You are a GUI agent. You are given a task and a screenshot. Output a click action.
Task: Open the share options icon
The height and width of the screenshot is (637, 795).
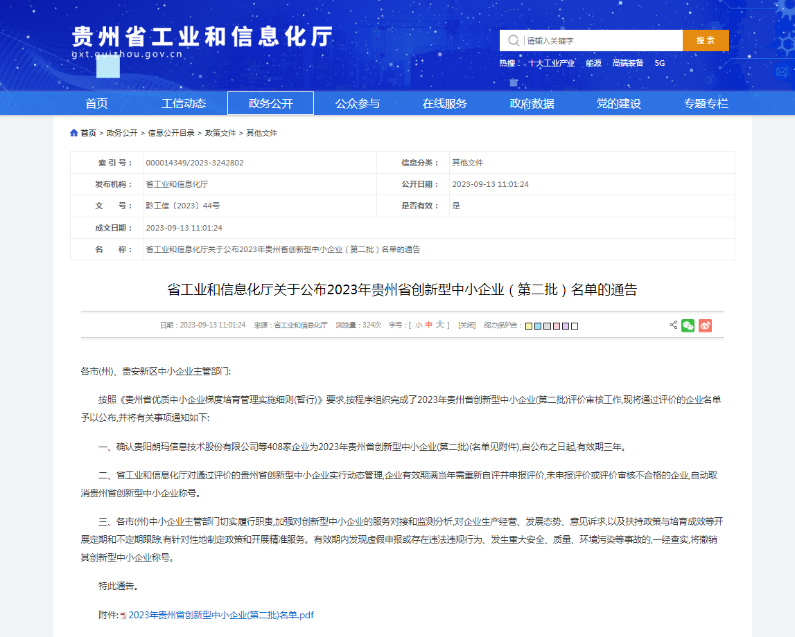point(672,325)
